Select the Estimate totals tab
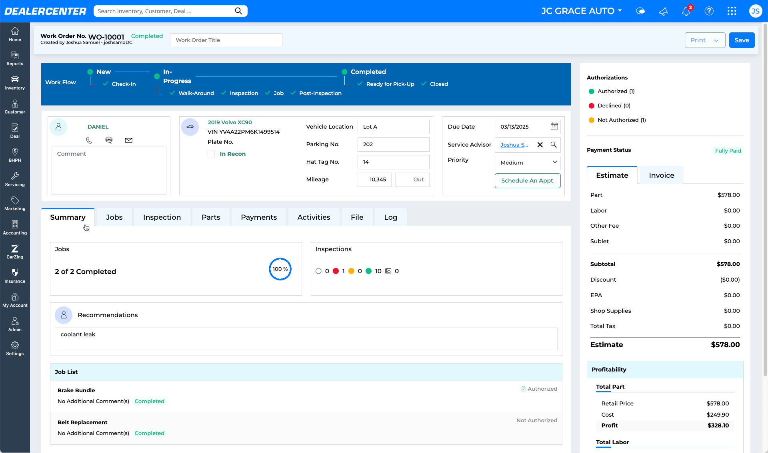The height and width of the screenshot is (453, 768). click(x=612, y=175)
